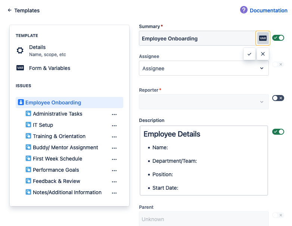Open Form & Variables section
The image size is (292, 226).
coord(49,68)
